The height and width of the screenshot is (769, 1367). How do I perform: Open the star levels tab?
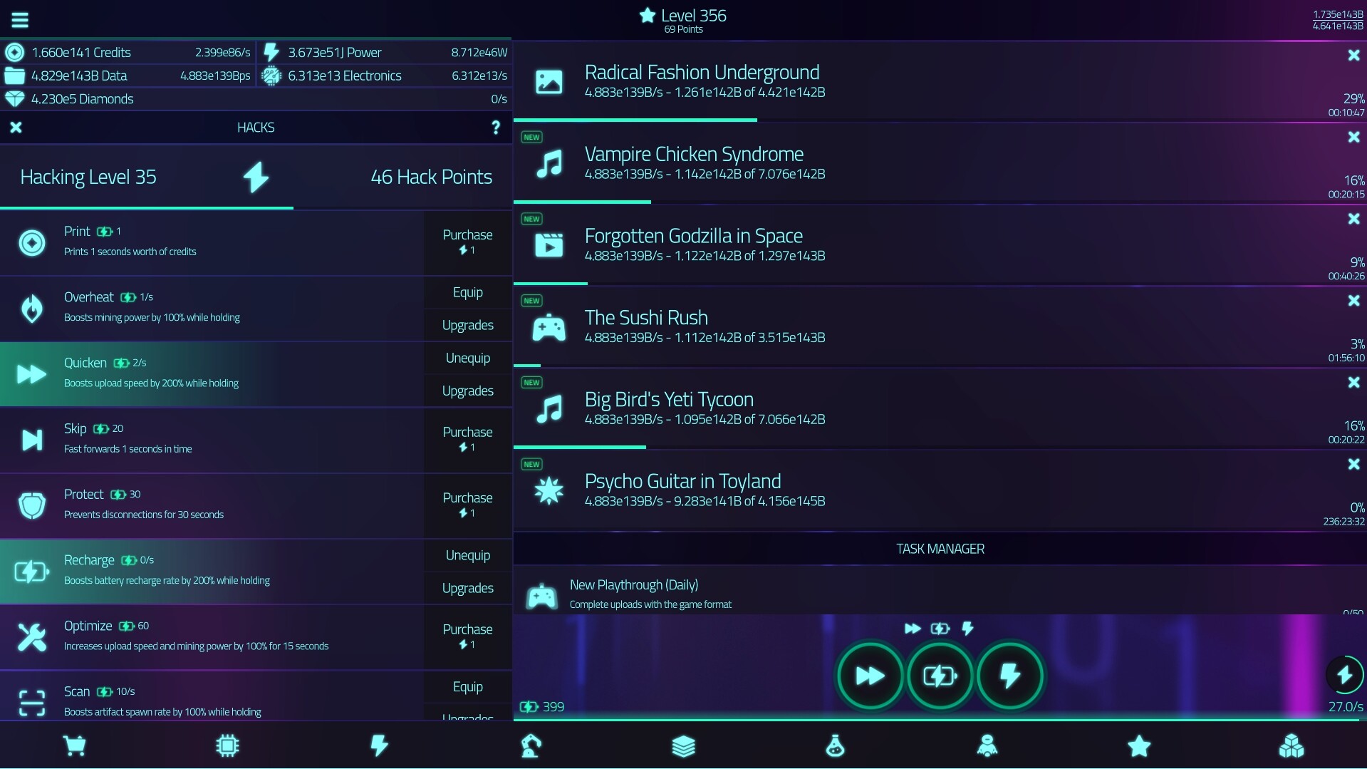point(1138,745)
